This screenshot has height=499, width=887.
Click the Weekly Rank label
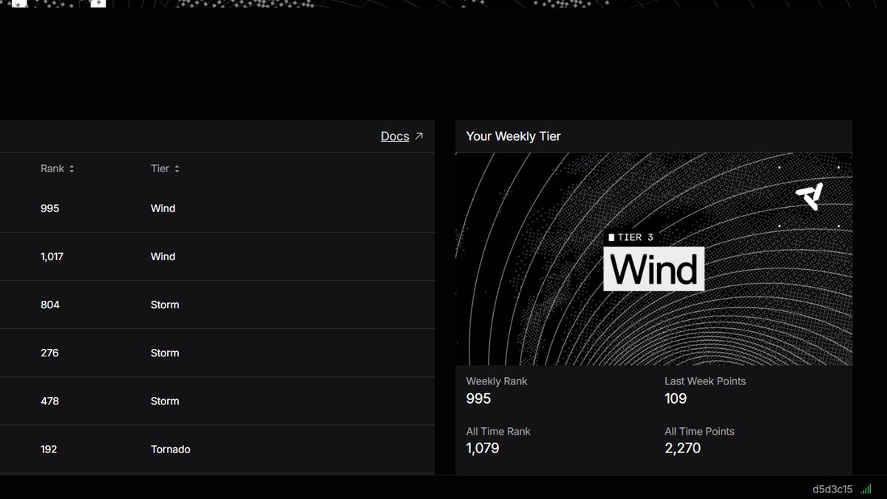click(x=497, y=381)
